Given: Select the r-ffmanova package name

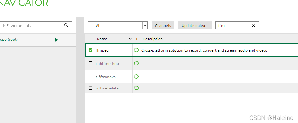Looking at the screenshot, I should click(x=105, y=77).
